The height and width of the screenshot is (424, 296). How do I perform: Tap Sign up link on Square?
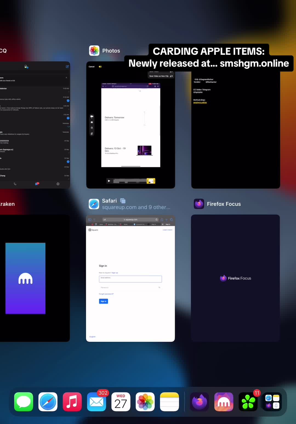point(115,273)
